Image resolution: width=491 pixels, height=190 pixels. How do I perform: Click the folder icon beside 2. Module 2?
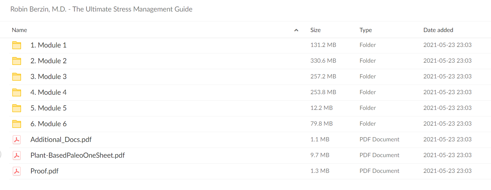(17, 61)
